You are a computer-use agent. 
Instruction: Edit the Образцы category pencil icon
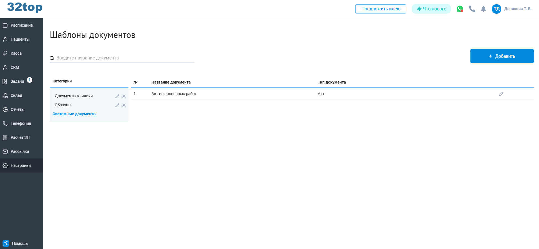click(117, 105)
